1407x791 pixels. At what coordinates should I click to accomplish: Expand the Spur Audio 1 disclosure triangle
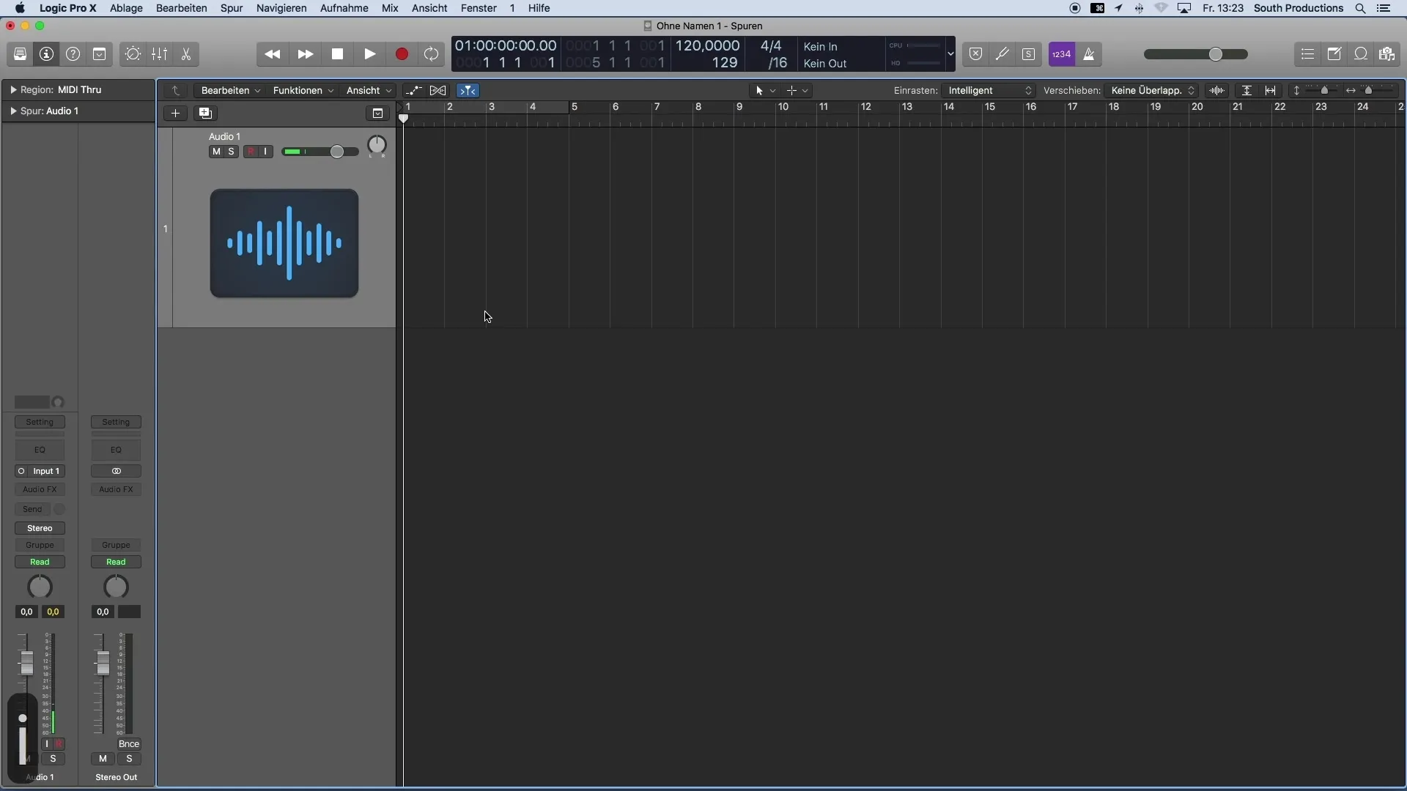[13, 111]
